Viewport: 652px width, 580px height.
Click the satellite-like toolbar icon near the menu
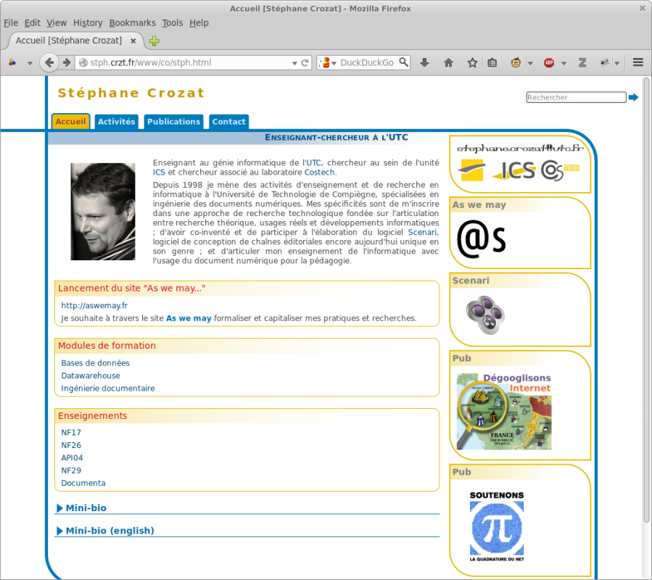(605, 63)
